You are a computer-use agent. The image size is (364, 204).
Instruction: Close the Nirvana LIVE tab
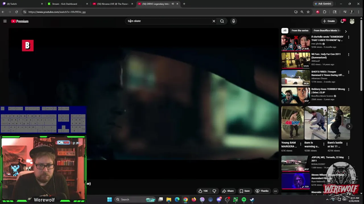(132, 4)
